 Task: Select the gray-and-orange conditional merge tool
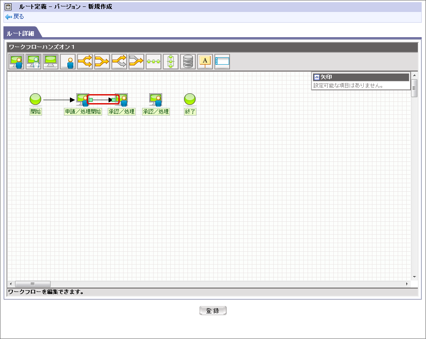(x=136, y=62)
